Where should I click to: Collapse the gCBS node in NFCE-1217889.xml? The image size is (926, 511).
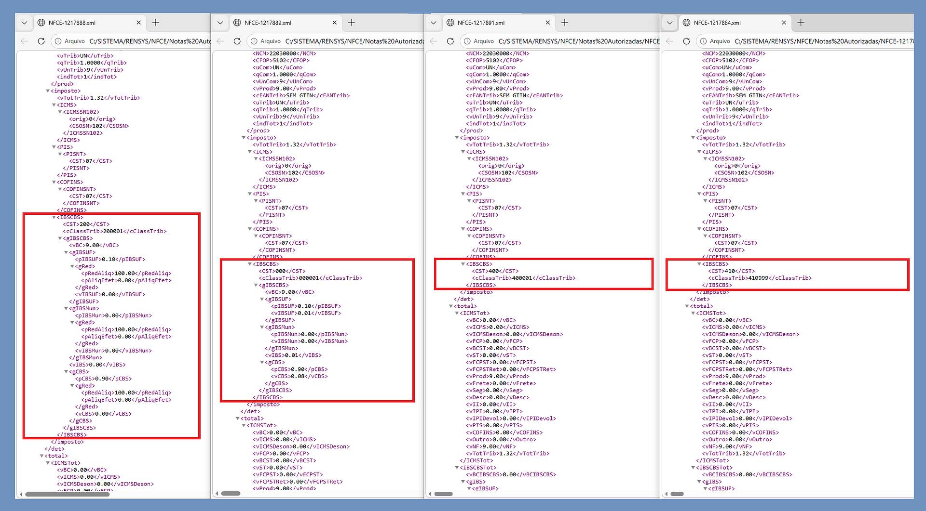(x=262, y=362)
